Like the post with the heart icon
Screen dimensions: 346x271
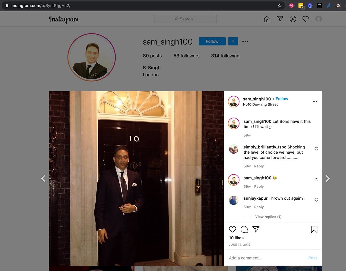[232, 229]
